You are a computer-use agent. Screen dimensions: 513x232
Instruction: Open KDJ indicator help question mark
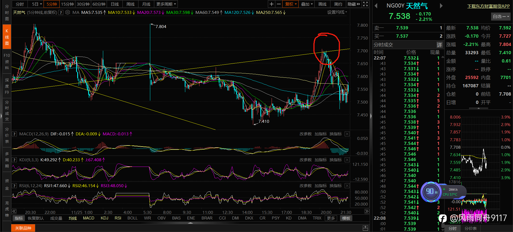point(14,160)
